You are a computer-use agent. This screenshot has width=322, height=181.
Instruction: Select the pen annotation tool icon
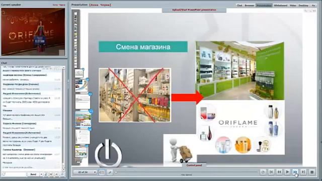coord(110,172)
